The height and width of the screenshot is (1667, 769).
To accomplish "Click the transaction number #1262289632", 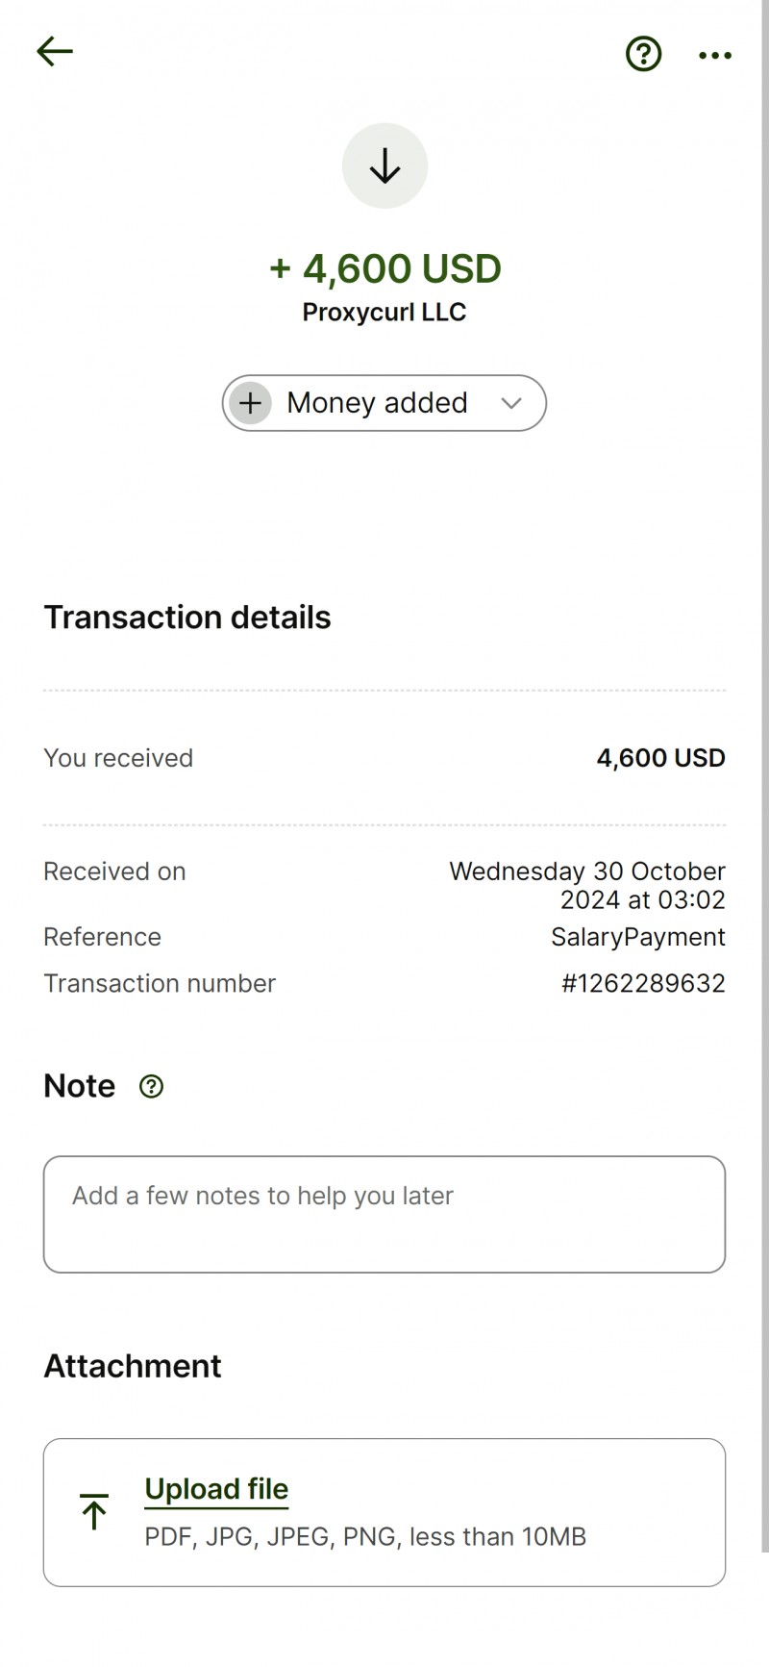I will (x=643, y=983).
